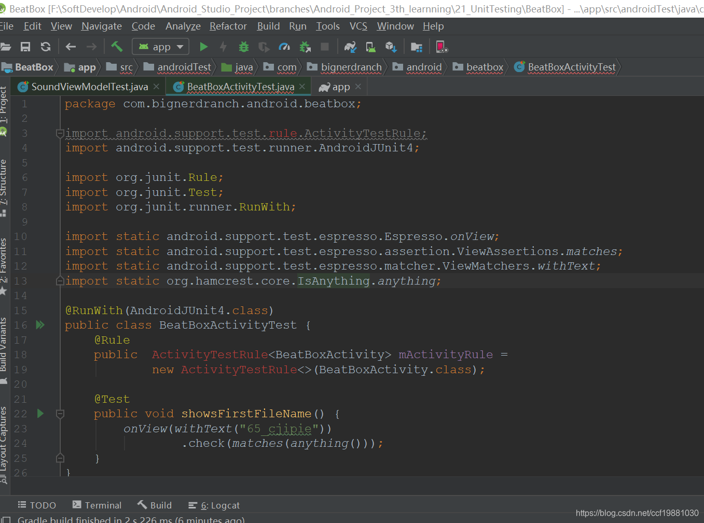Image resolution: width=704 pixels, height=523 pixels.
Task: Click the Run with Coverage icon
Action: [264, 47]
